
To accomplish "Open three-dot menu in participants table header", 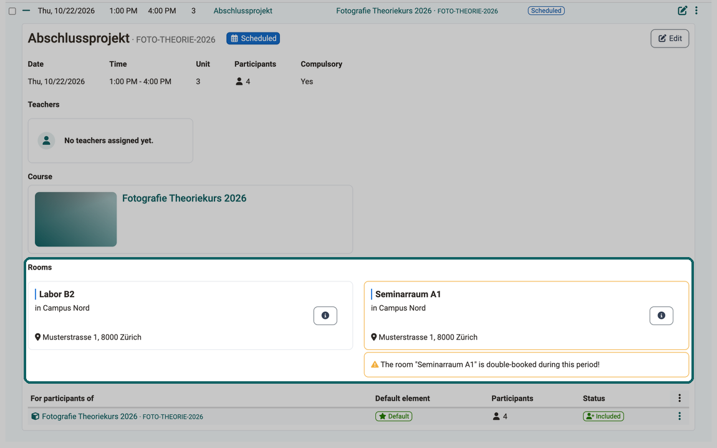I will click(680, 398).
